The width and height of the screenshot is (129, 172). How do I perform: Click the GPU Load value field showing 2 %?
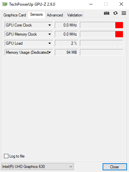[x=66, y=43]
